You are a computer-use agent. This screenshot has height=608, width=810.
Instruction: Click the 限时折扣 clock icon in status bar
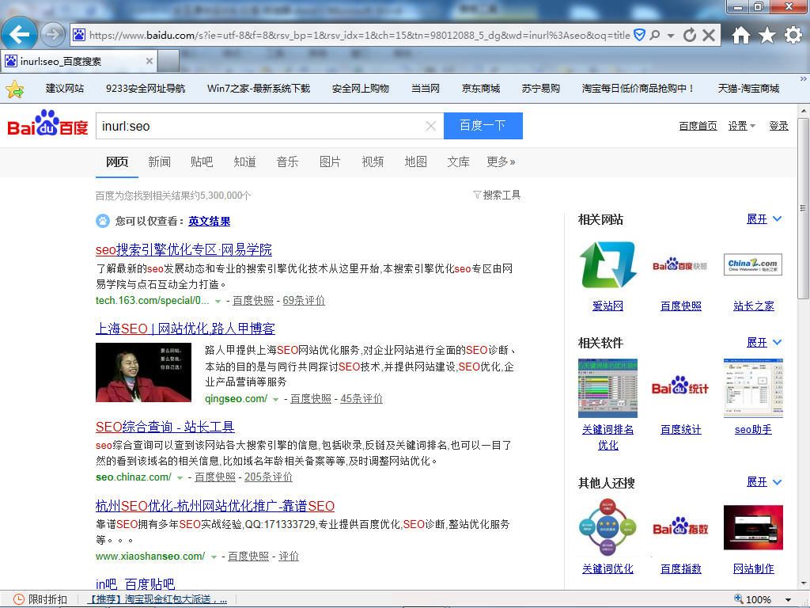[x=19, y=599]
